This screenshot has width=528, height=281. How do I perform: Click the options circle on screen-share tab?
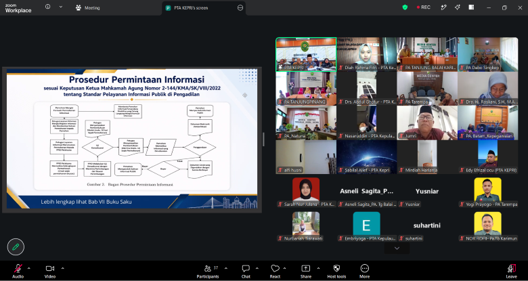click(240, 7)
